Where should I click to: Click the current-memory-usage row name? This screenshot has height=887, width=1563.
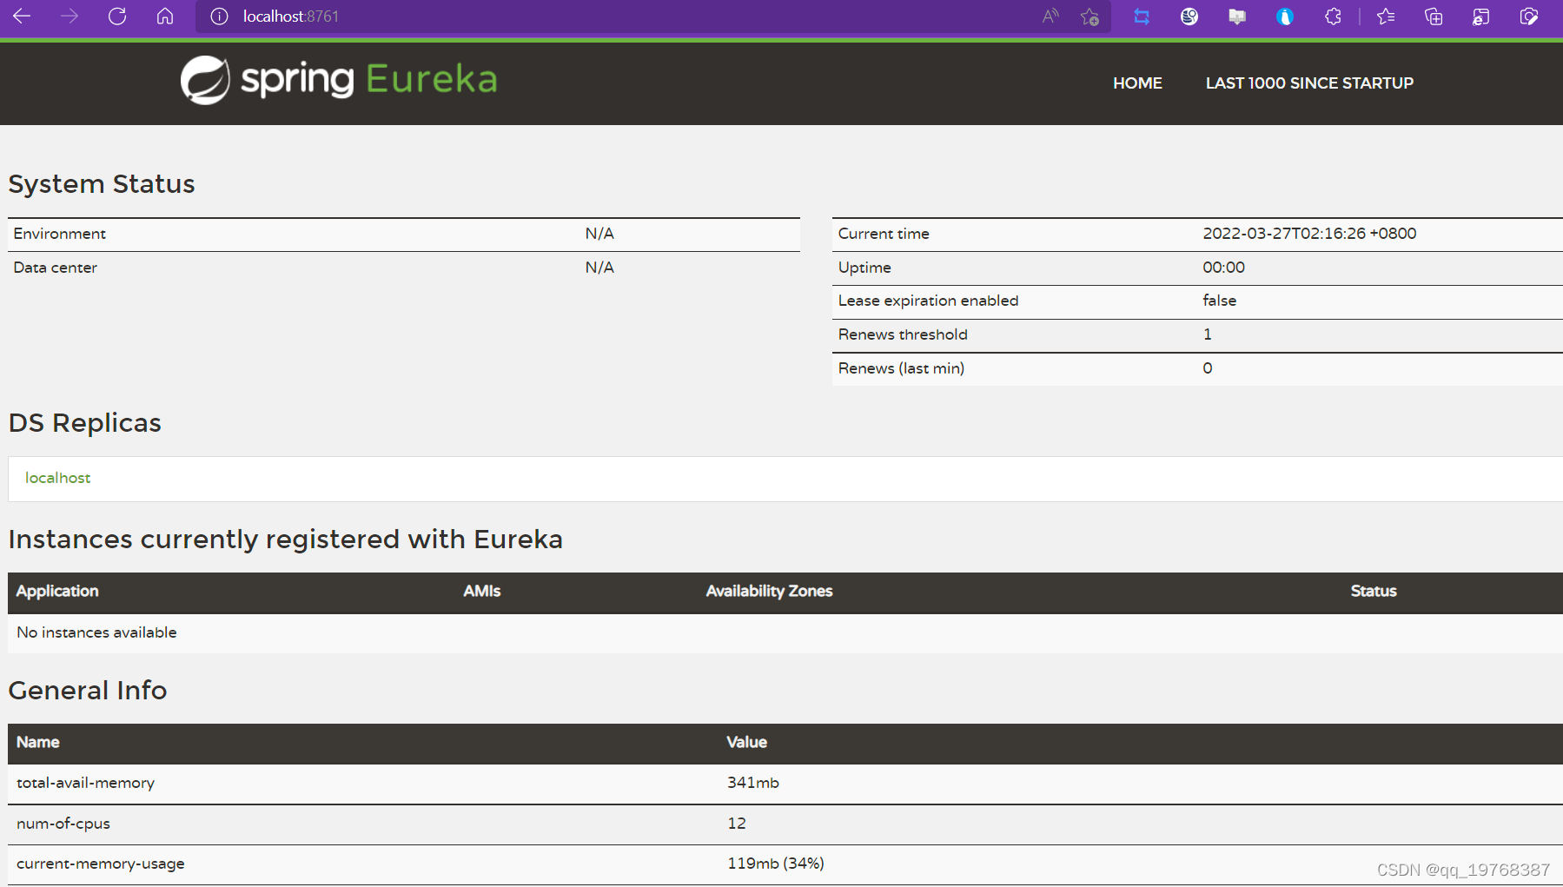(101, 864)
